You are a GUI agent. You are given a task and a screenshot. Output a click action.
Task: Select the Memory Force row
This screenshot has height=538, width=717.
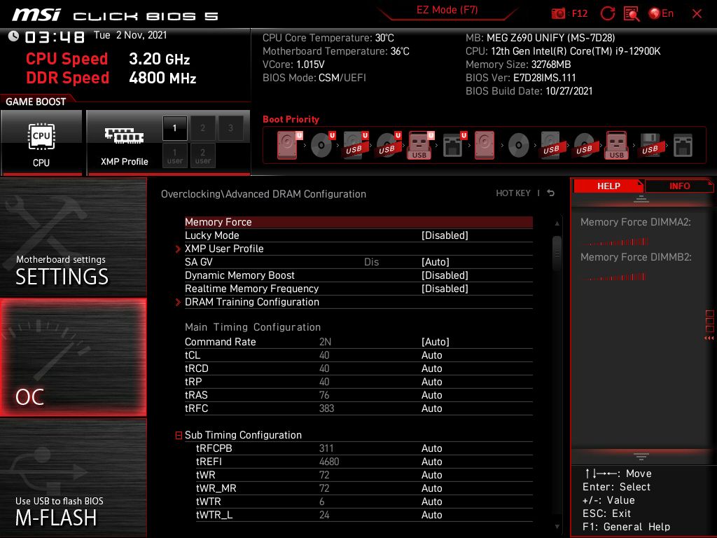(x=358, y=222)
